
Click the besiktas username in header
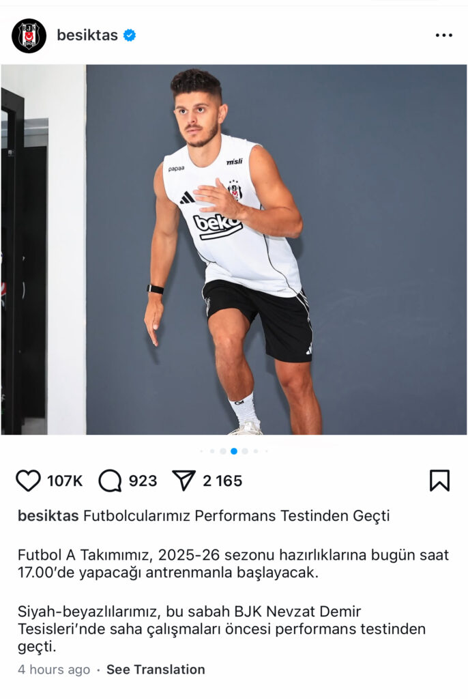pyautogui.click(x=87, y=35)
